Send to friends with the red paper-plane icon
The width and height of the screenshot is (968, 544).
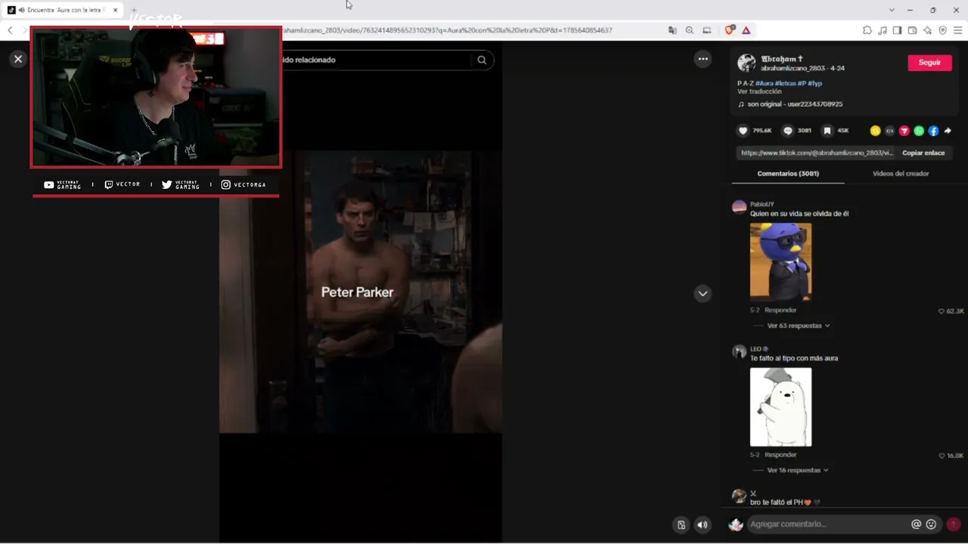tap(904, 131)
